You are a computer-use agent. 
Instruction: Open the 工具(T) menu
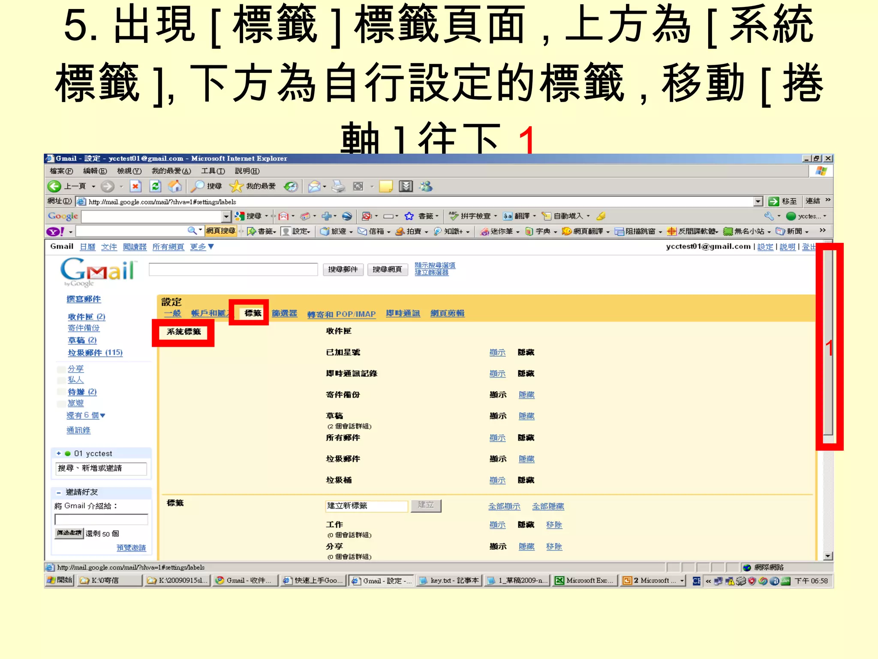[213, 171]
